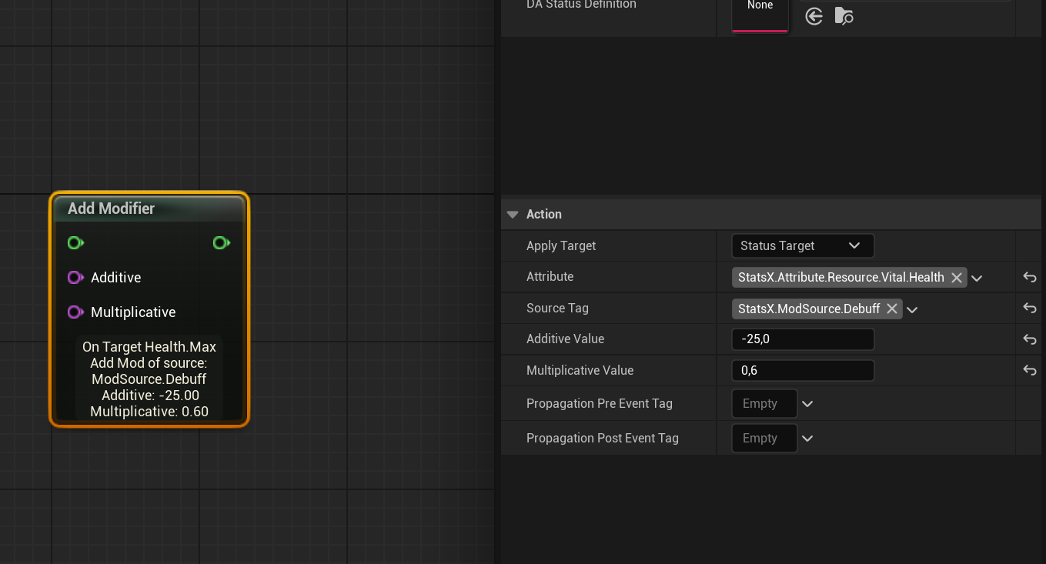Click the Additive input pin on the node
1046x564 pixels.
(75, 277)
